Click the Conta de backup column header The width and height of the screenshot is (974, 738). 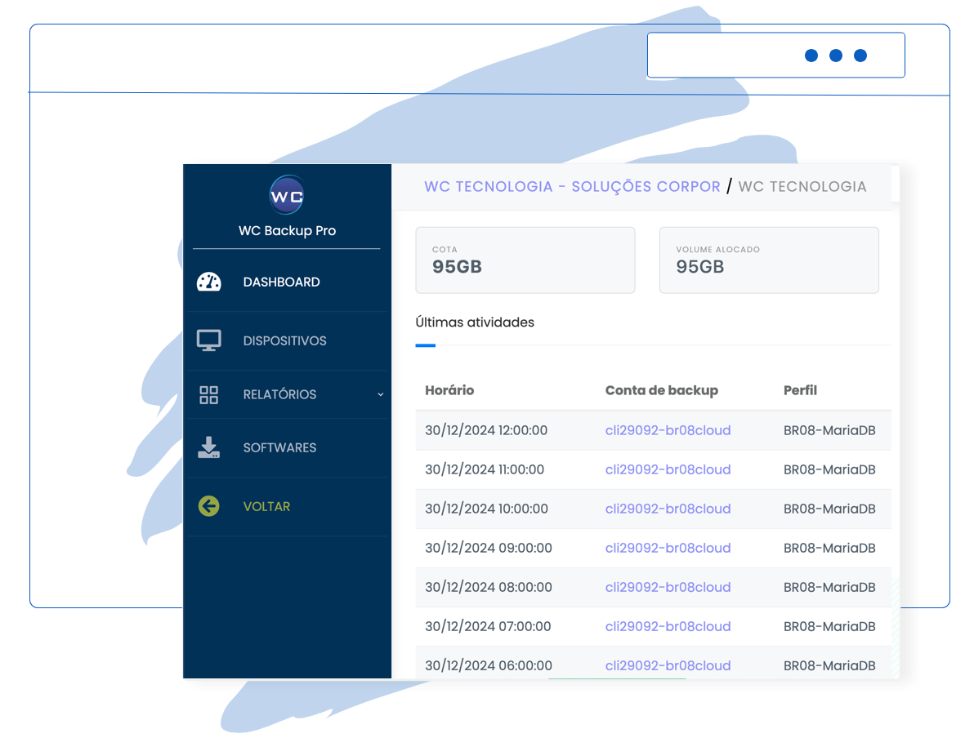click(661, 390)
